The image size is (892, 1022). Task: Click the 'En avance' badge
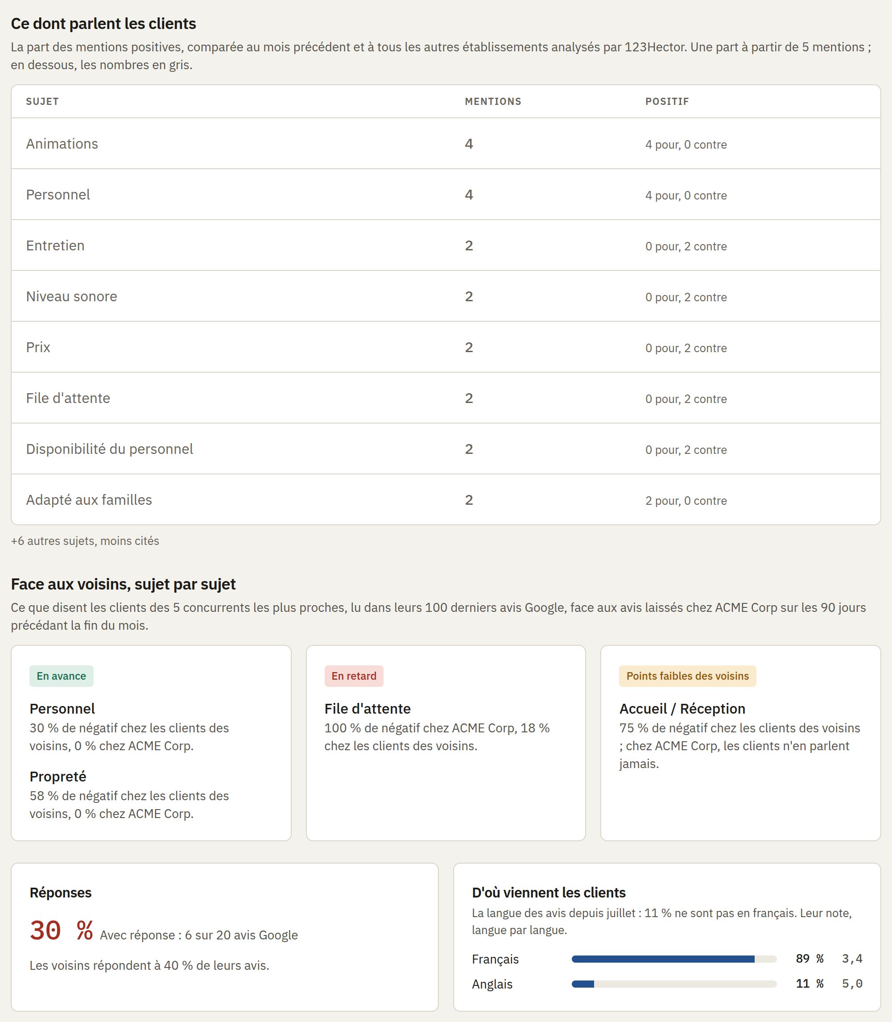click(x=61, y=676)
